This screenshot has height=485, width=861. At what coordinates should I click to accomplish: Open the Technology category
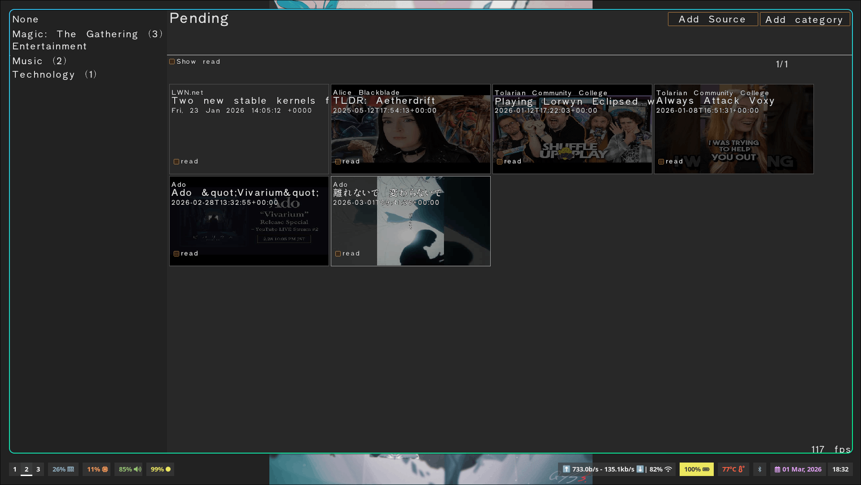point(54,75)
